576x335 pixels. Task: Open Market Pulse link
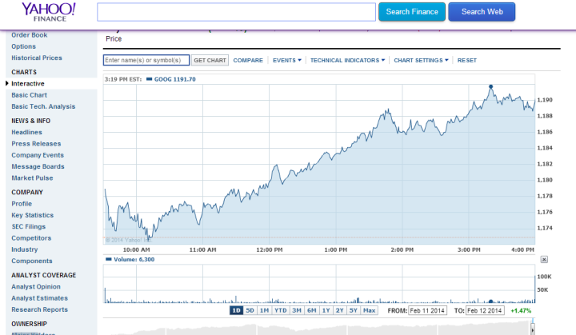click(32, 177)
